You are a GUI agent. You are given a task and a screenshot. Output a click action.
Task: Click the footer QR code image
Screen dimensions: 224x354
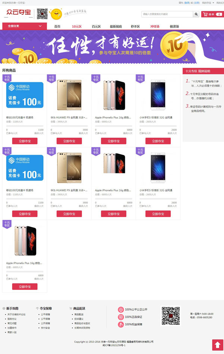[x=171, y=316]
